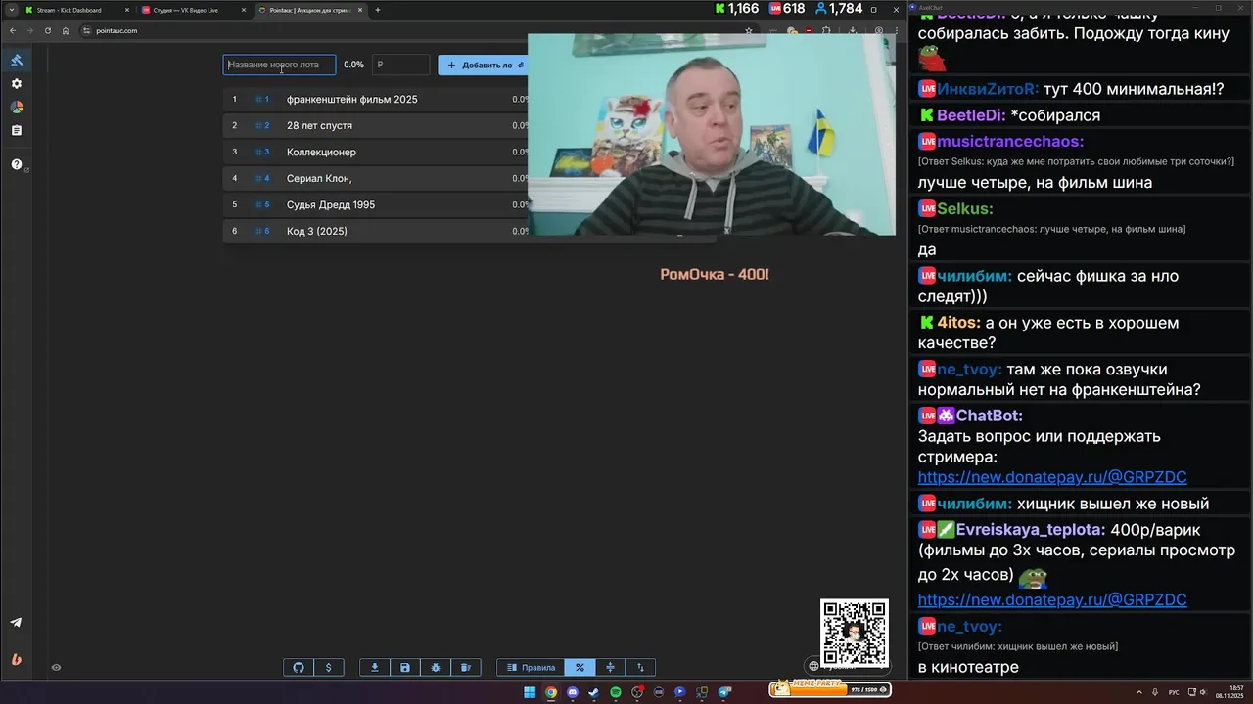This screenshot has width=1253, height=704.
Task: Click fast ID #3 of Коллекционер lot
Action: tap(262, 152)
